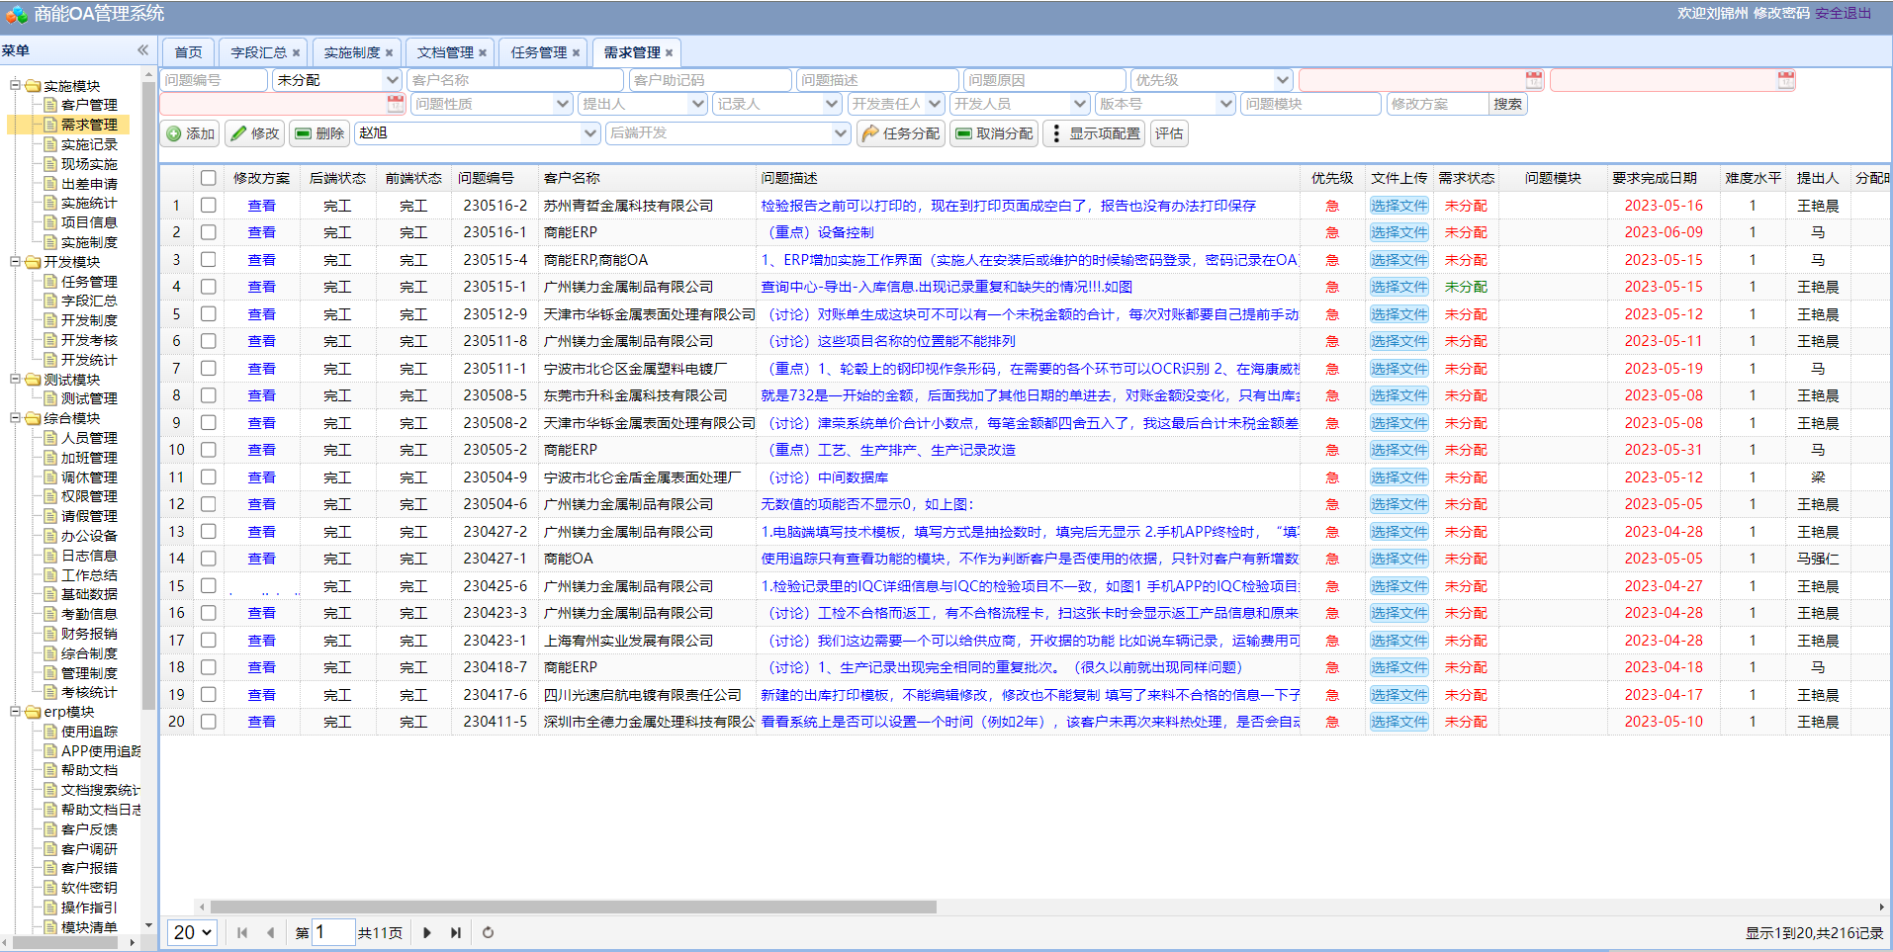Switch to the 实施制度 tab
Image resolution: width=1893 pixels, height=952 pixels.
click(352, 52)
